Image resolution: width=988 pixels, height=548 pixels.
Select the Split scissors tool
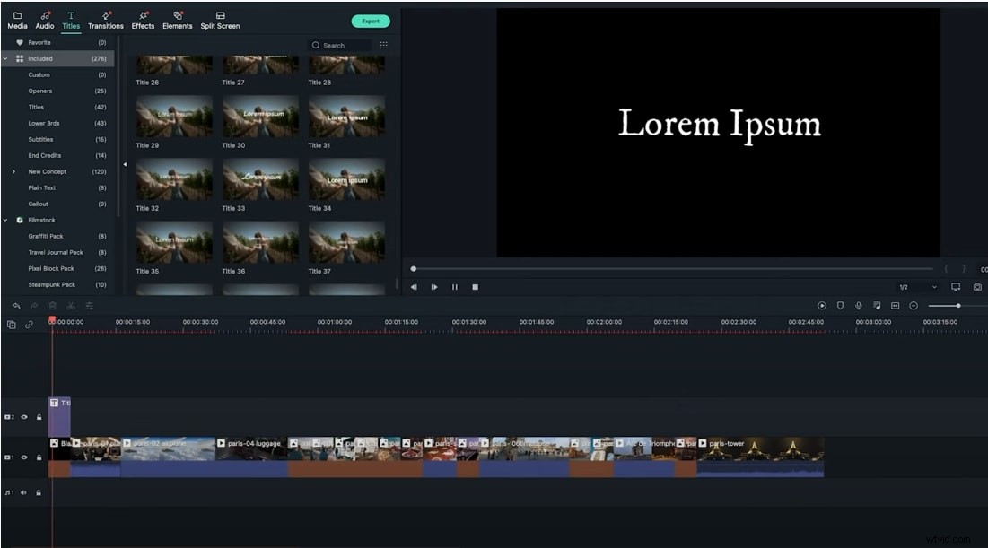[72, 306]
